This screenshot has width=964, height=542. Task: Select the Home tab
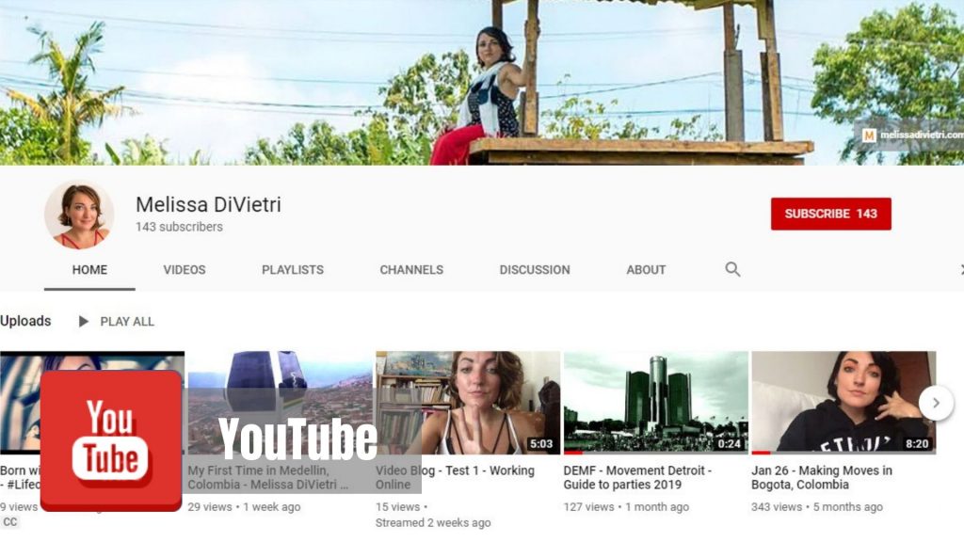coord(89,270)
